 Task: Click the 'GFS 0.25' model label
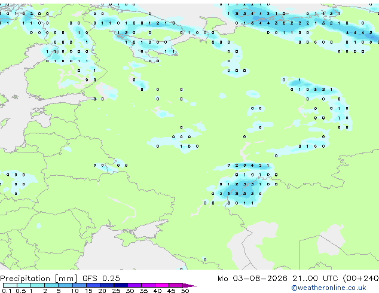pos(101,278)
